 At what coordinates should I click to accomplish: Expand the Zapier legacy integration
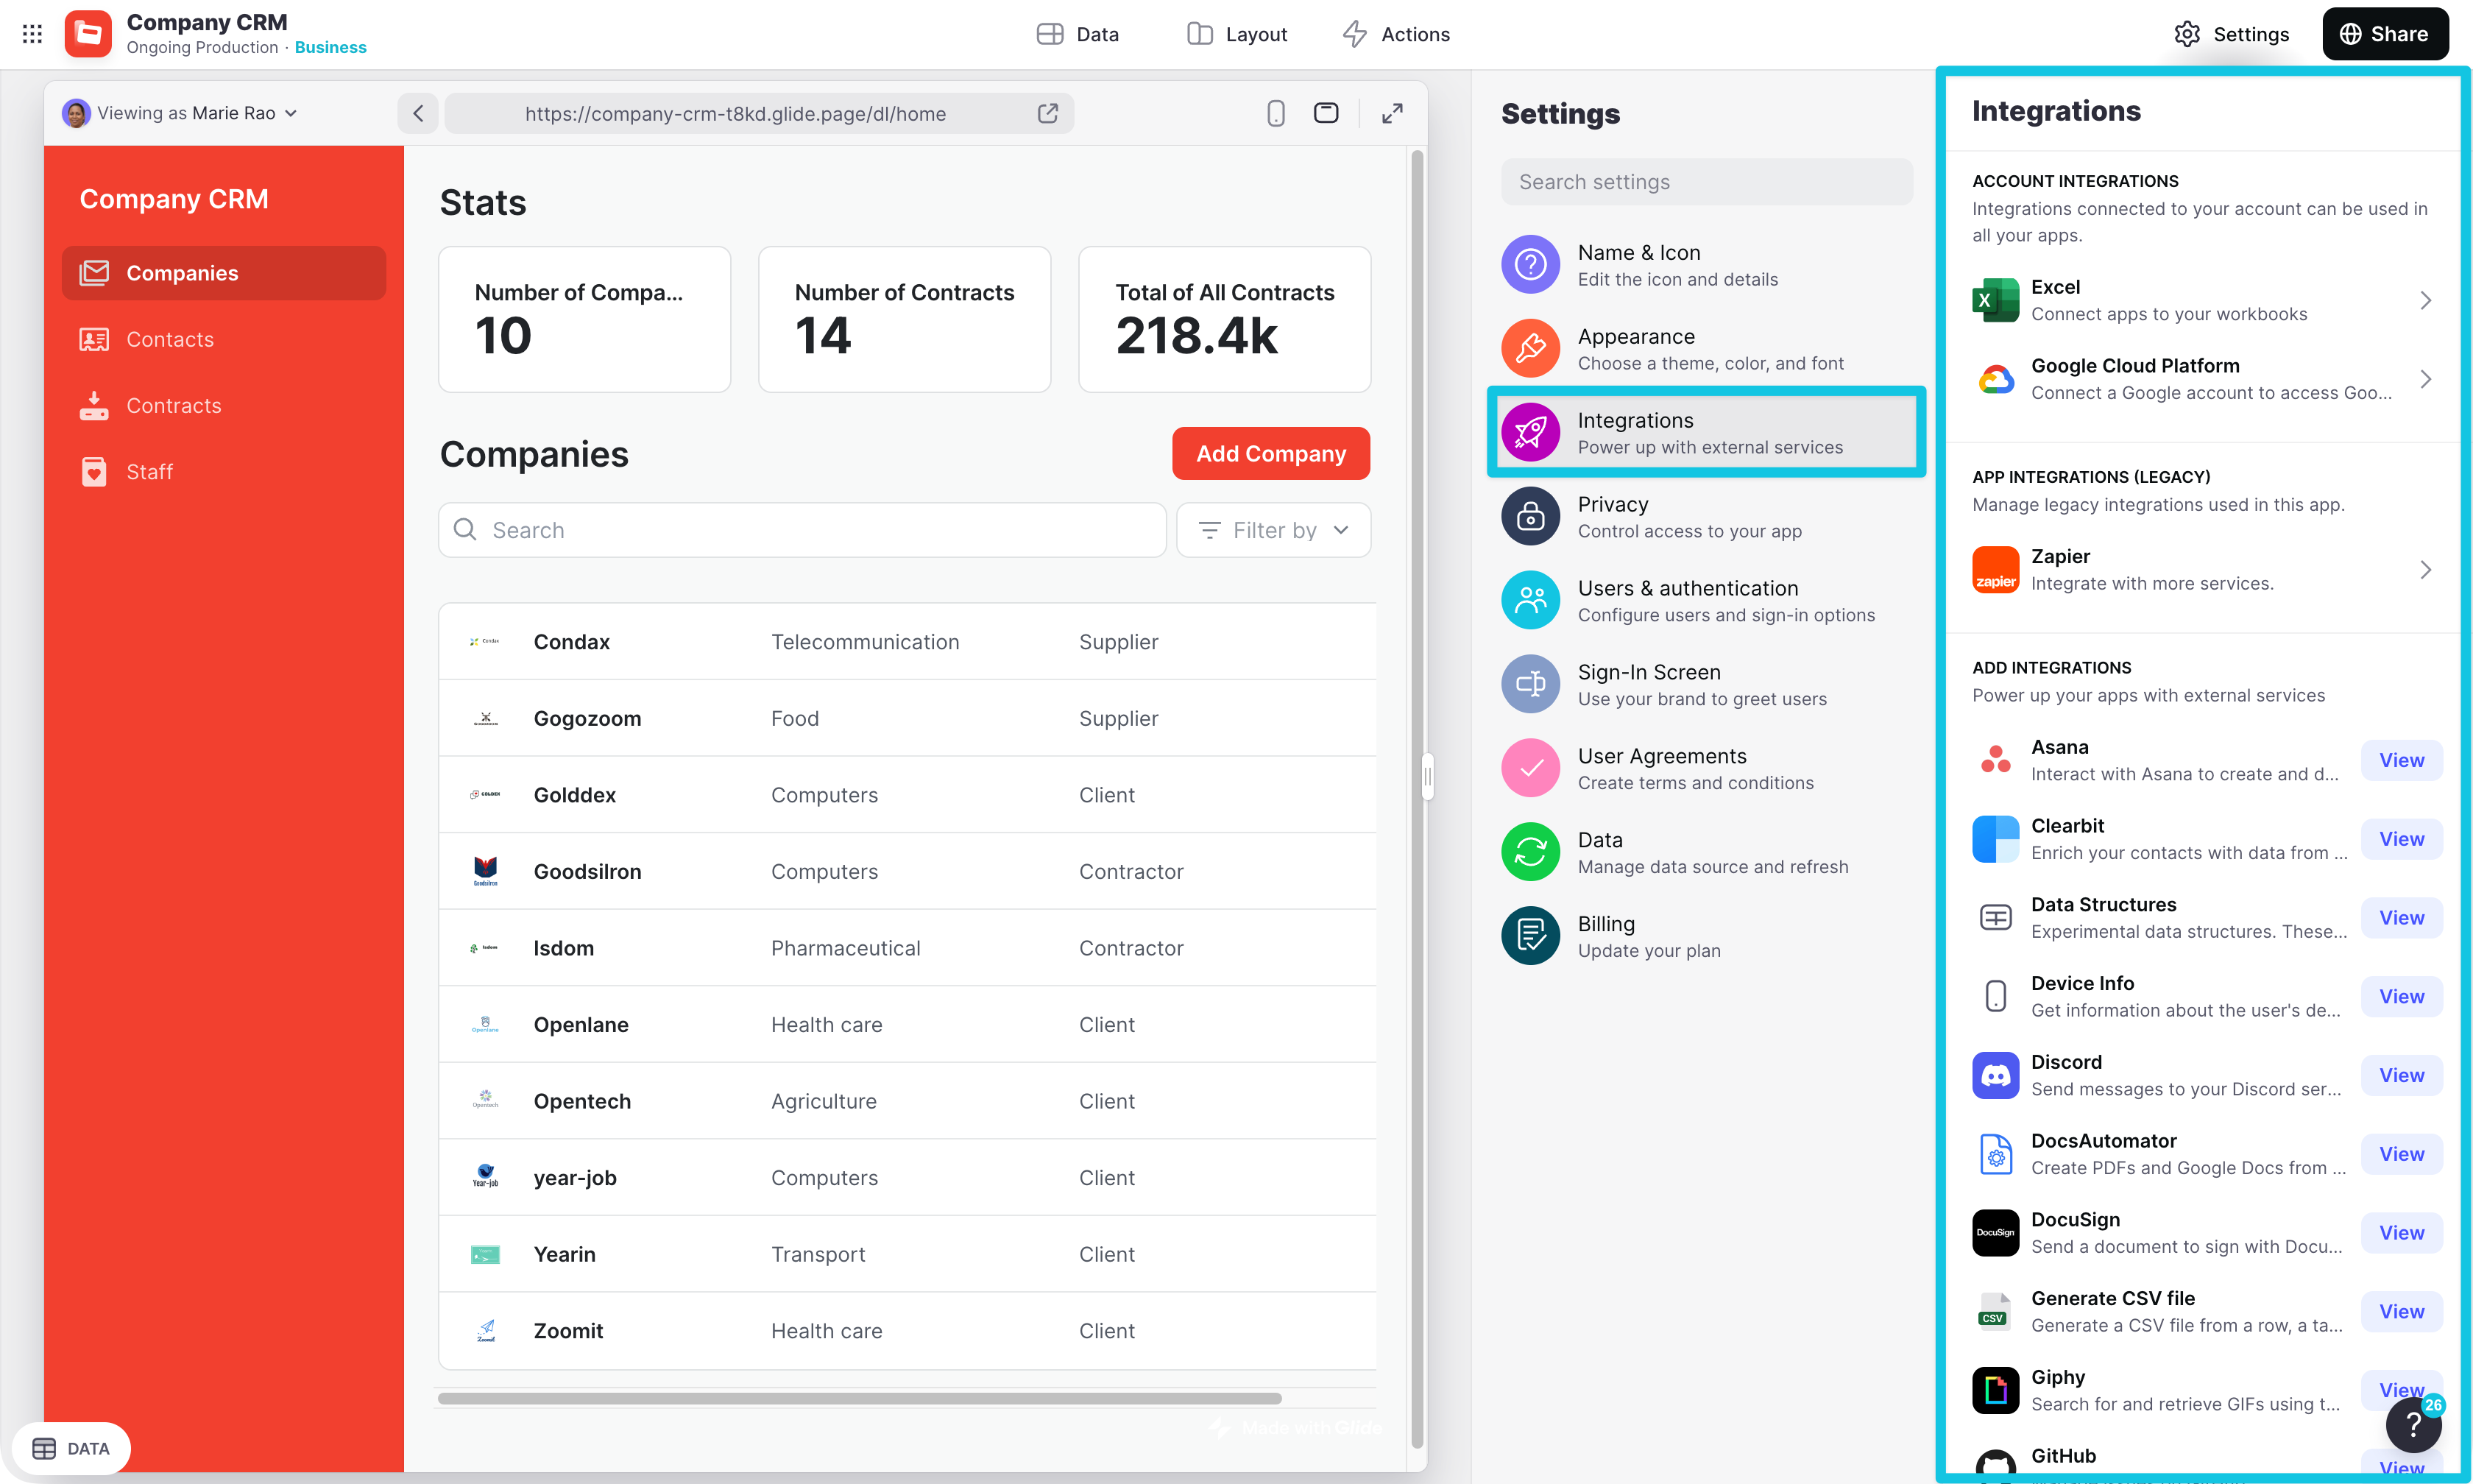2425,569
